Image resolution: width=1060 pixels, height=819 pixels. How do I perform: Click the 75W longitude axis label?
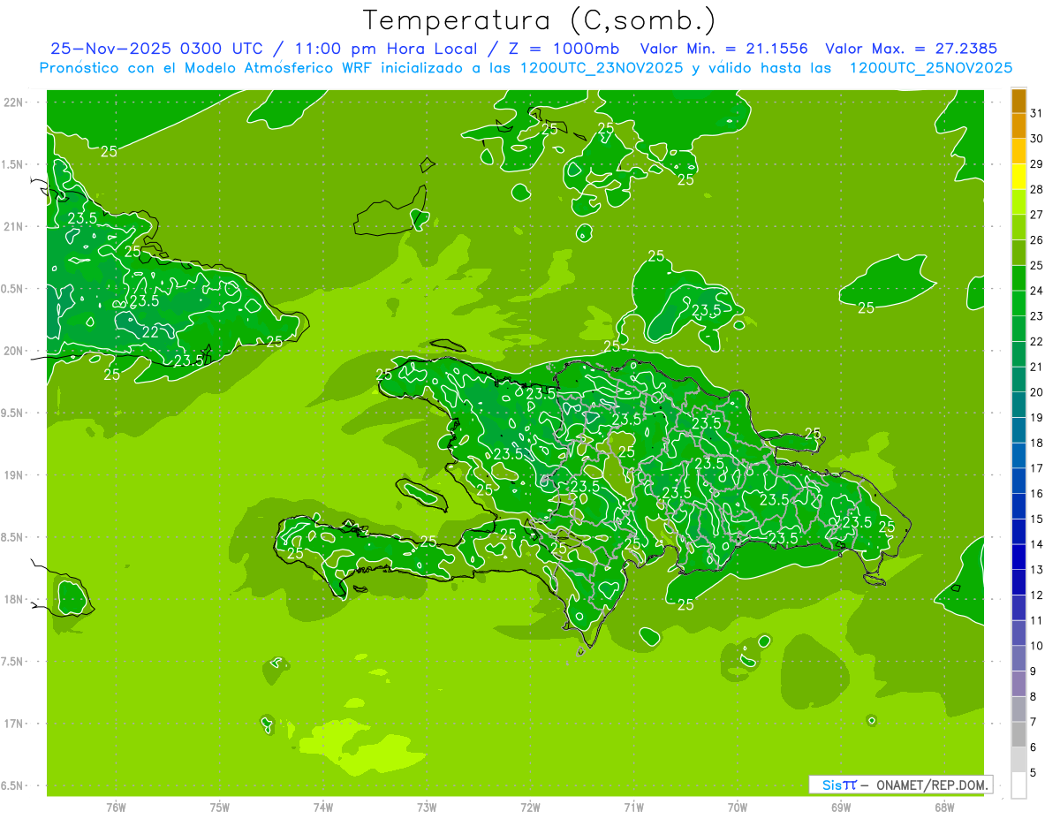tap(220, 808)
